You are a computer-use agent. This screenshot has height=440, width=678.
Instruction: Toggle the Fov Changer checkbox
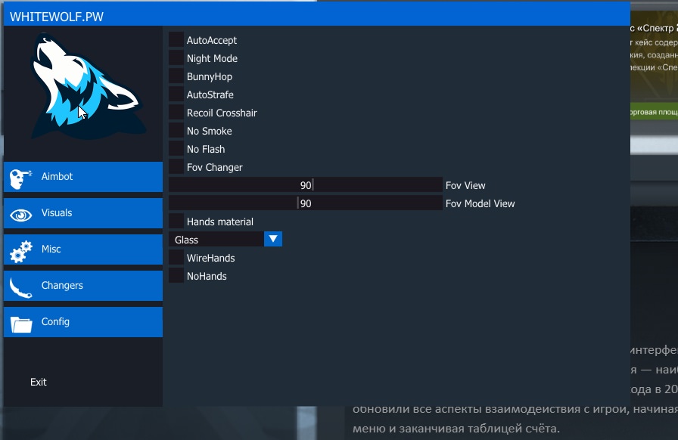coord(176,166)
